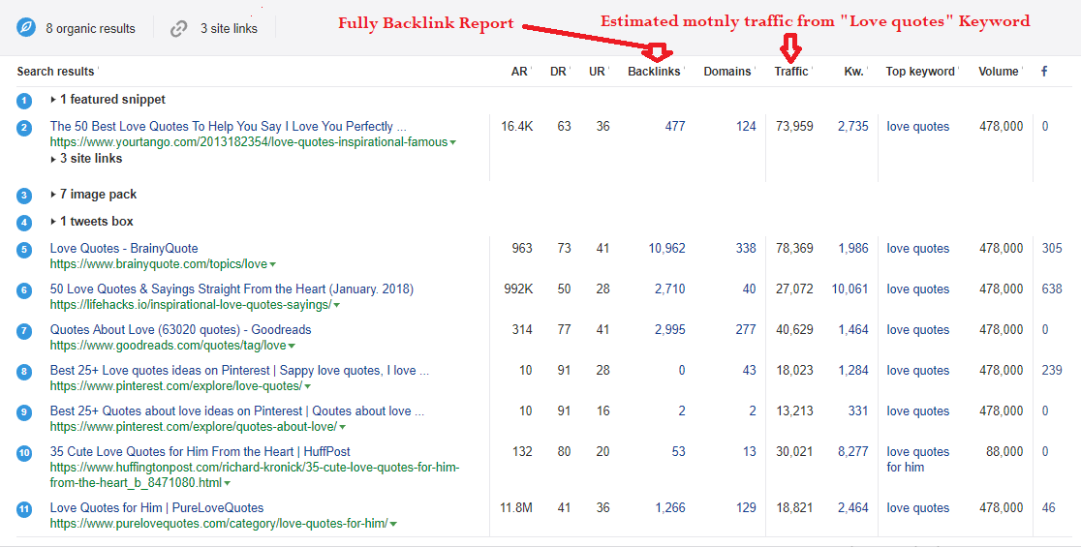The image size is (1081, 547).
Task: Click the Facebook column header icon
Action: pyautogui.click(x=1044, y=71)
